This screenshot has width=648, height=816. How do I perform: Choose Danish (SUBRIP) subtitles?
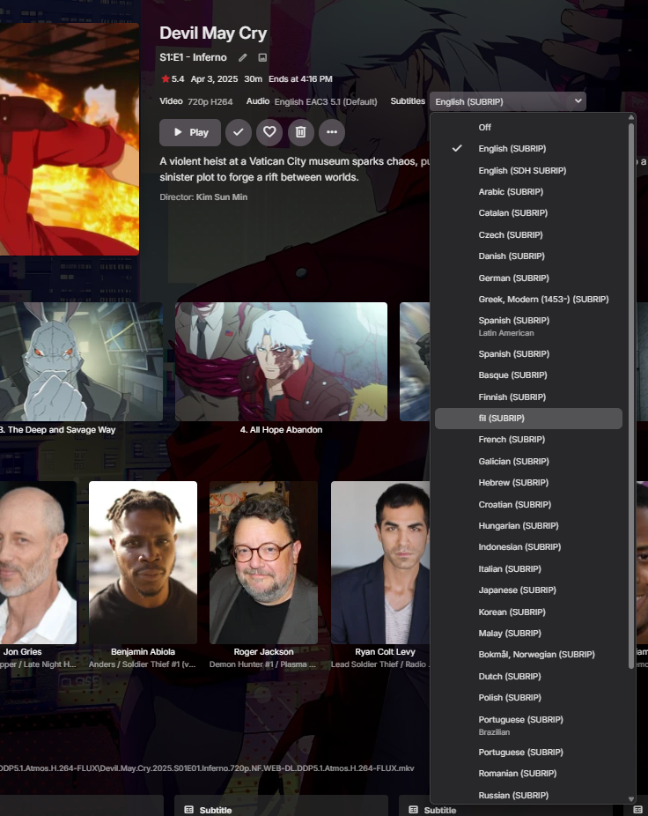(x=528, y=256)
